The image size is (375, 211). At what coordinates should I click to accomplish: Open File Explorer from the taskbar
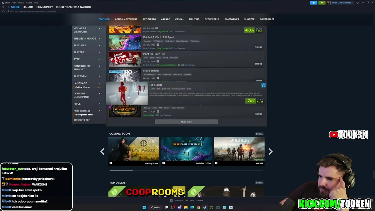(186, 207)
